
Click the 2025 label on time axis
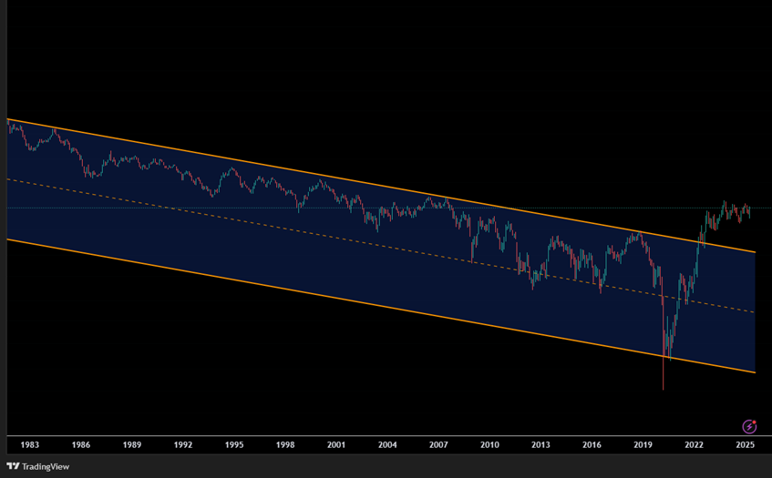point(746,444)
